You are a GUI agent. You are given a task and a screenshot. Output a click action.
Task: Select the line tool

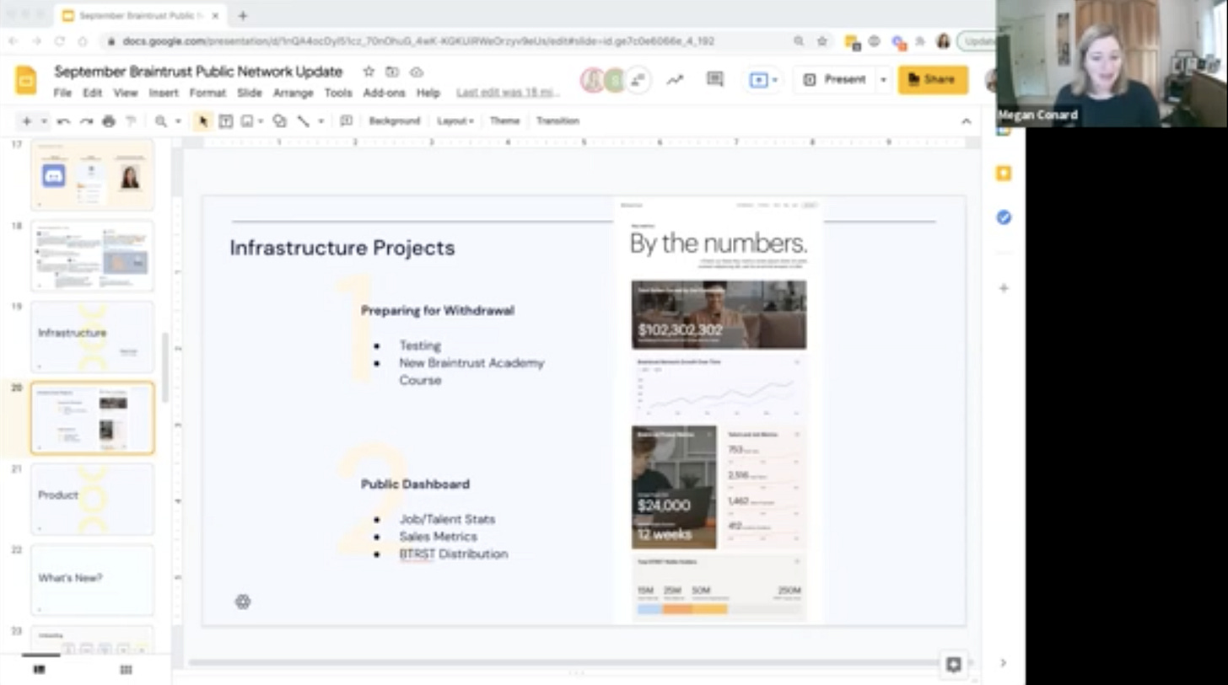tap(303, 121)
